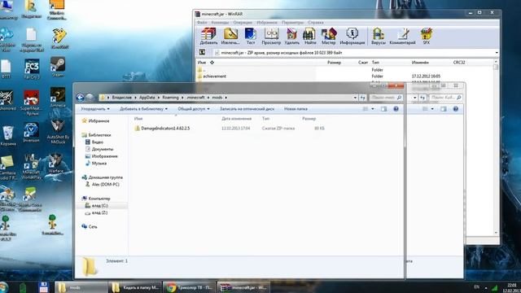Open WinRAR's Мастер (Wizard) icon
This screenshot has height=293, width=521.
pos(329,36)
